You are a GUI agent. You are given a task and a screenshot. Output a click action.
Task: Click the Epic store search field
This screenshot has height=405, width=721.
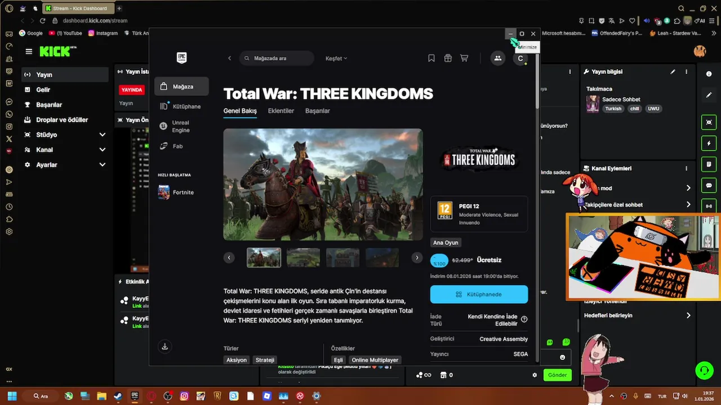277,58
